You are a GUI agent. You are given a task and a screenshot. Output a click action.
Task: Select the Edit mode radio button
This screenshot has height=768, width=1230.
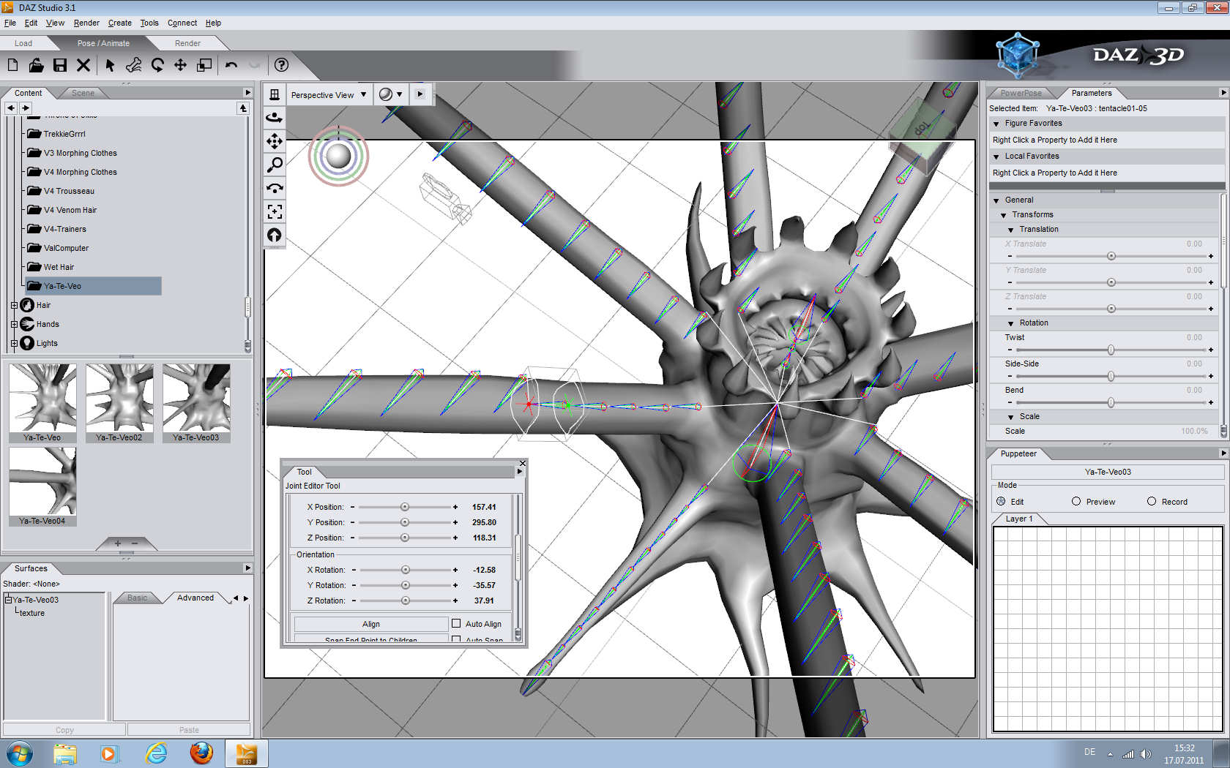coord(1001,502)
